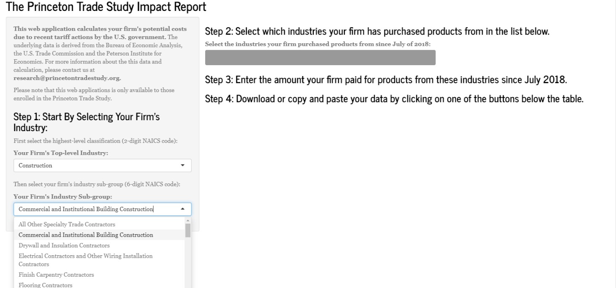Viewport: 616px width, 288px height.
Task: Click the scroll-up arrow of the dropdown list
Action: click(188, 221)
